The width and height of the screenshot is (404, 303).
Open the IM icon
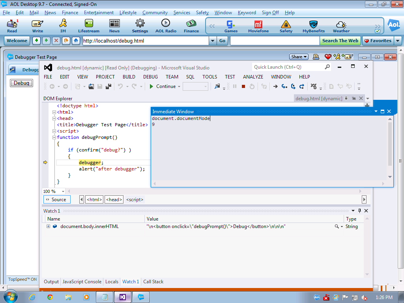pyautogui.click(x=63, y=26)
